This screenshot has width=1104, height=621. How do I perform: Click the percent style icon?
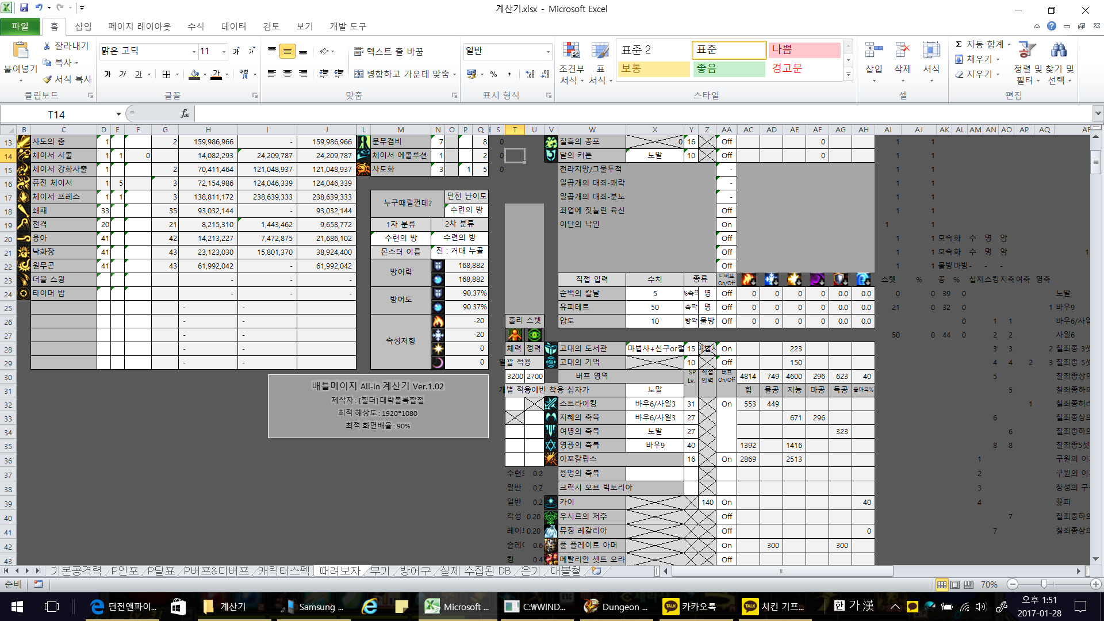(x=493, y=74)
